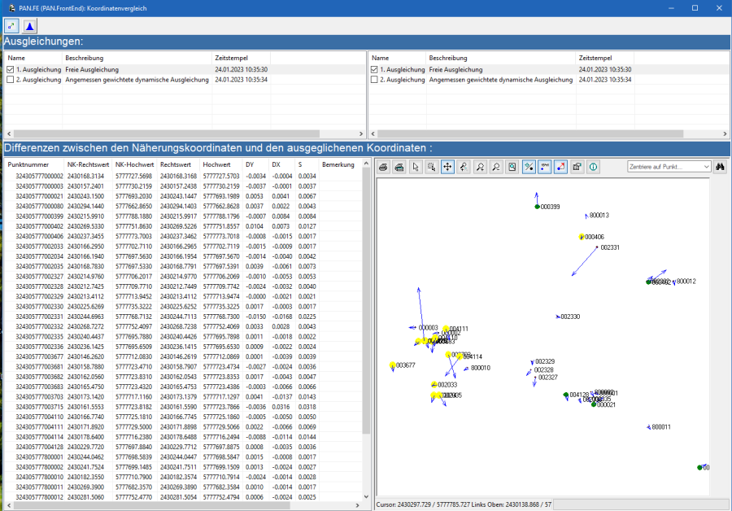The height and width of the screenshot is (511, 732).
Task: Click the print icon in map toolbar
Action: (383, 167)
